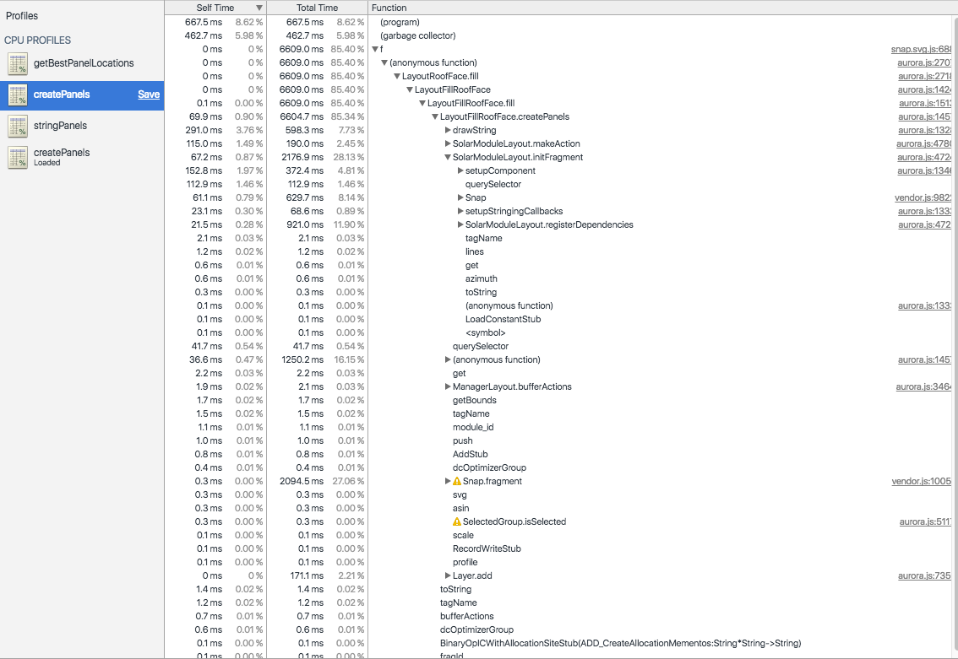This screenshot has width=958, height=659.
Task: Click warning icon beside SelectedGroup.isSelected
Action: 457,521
